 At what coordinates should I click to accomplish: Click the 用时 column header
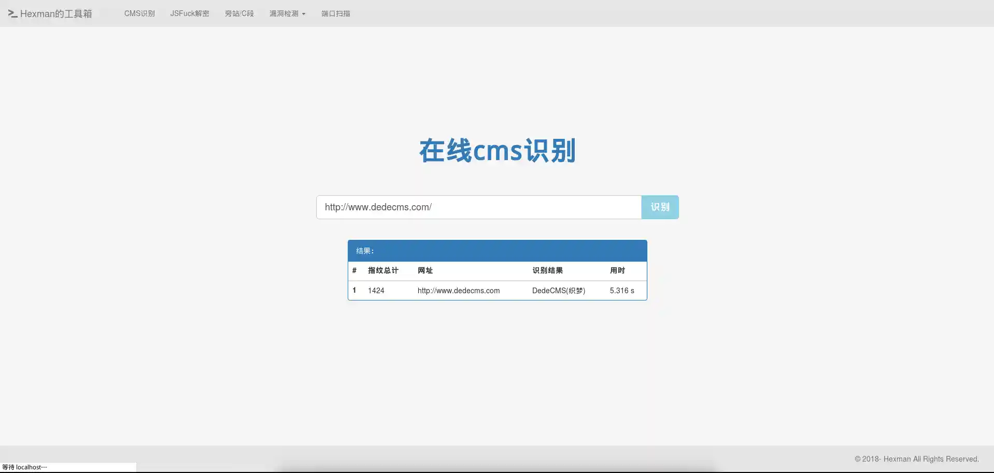click(617, 270)
